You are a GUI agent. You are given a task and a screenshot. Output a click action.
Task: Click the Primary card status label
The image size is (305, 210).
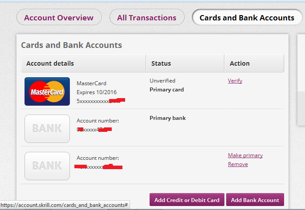[x=167, y=90]
